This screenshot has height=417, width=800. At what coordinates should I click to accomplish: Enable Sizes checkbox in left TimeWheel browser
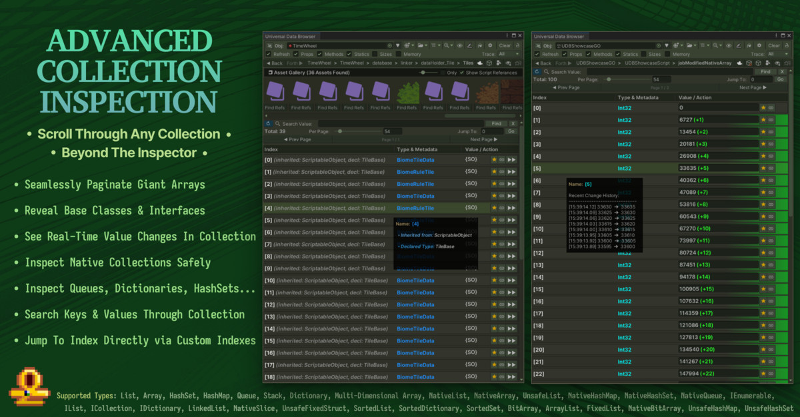pos(375,54)
